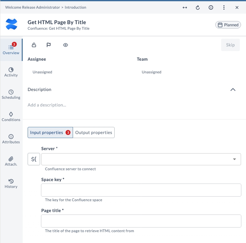Viewport: 246px width, 243px height.
Task: Click into the Space key field
Action: pyautogui.click(x=141, y=190)
